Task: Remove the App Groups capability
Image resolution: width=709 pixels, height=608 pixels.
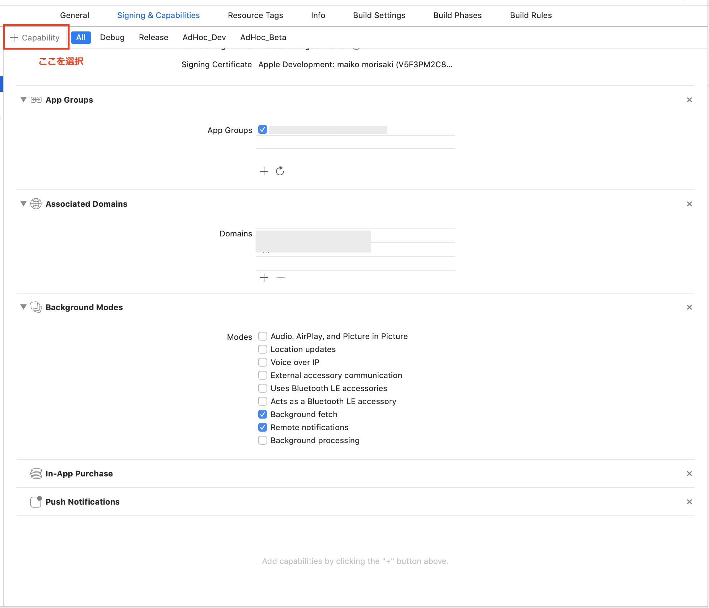Action: pos(689,100)
